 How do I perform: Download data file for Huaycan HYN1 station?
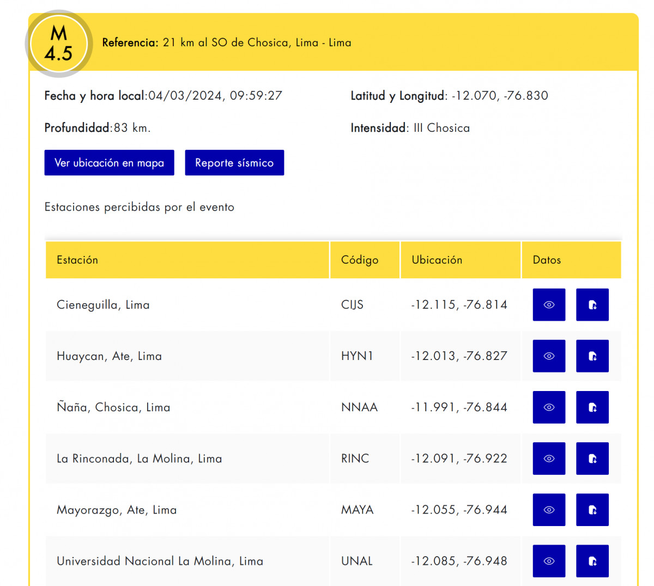pyautogui.click(x=592, y=356)
